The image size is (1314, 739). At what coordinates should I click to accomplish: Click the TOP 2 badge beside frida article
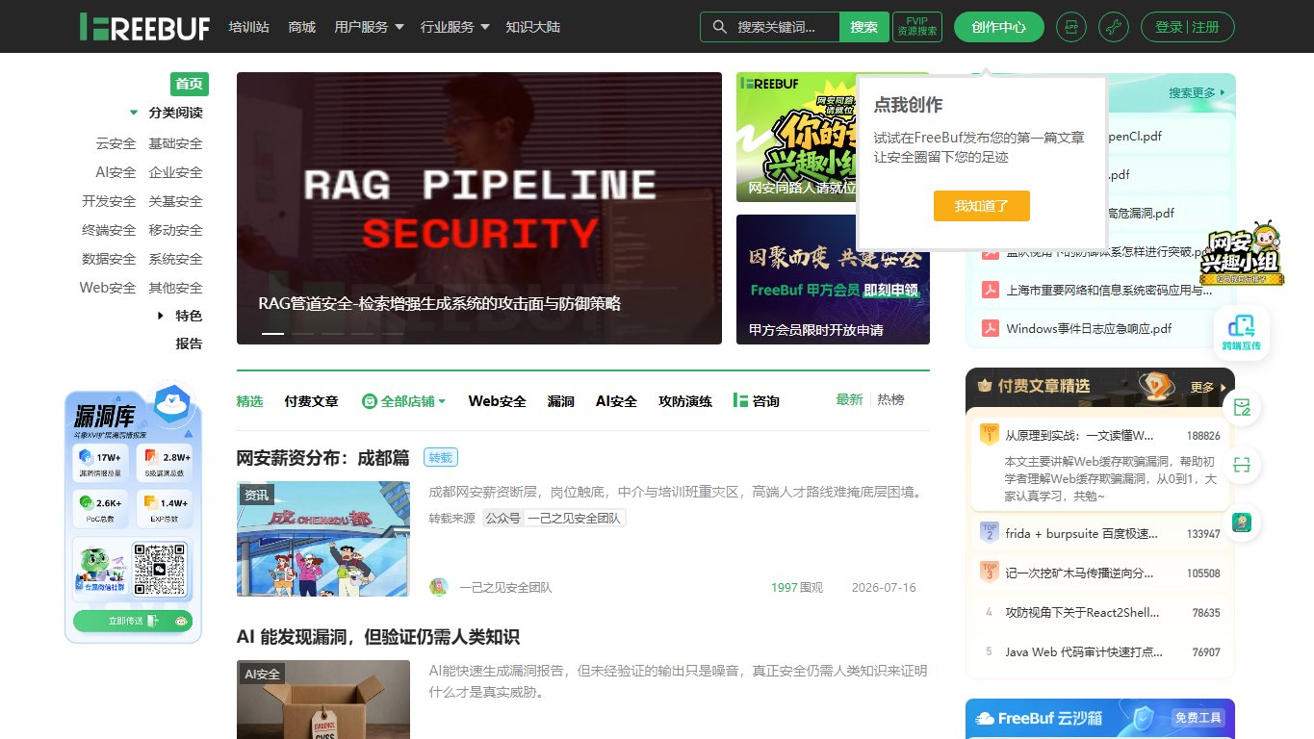click(989, 532)
